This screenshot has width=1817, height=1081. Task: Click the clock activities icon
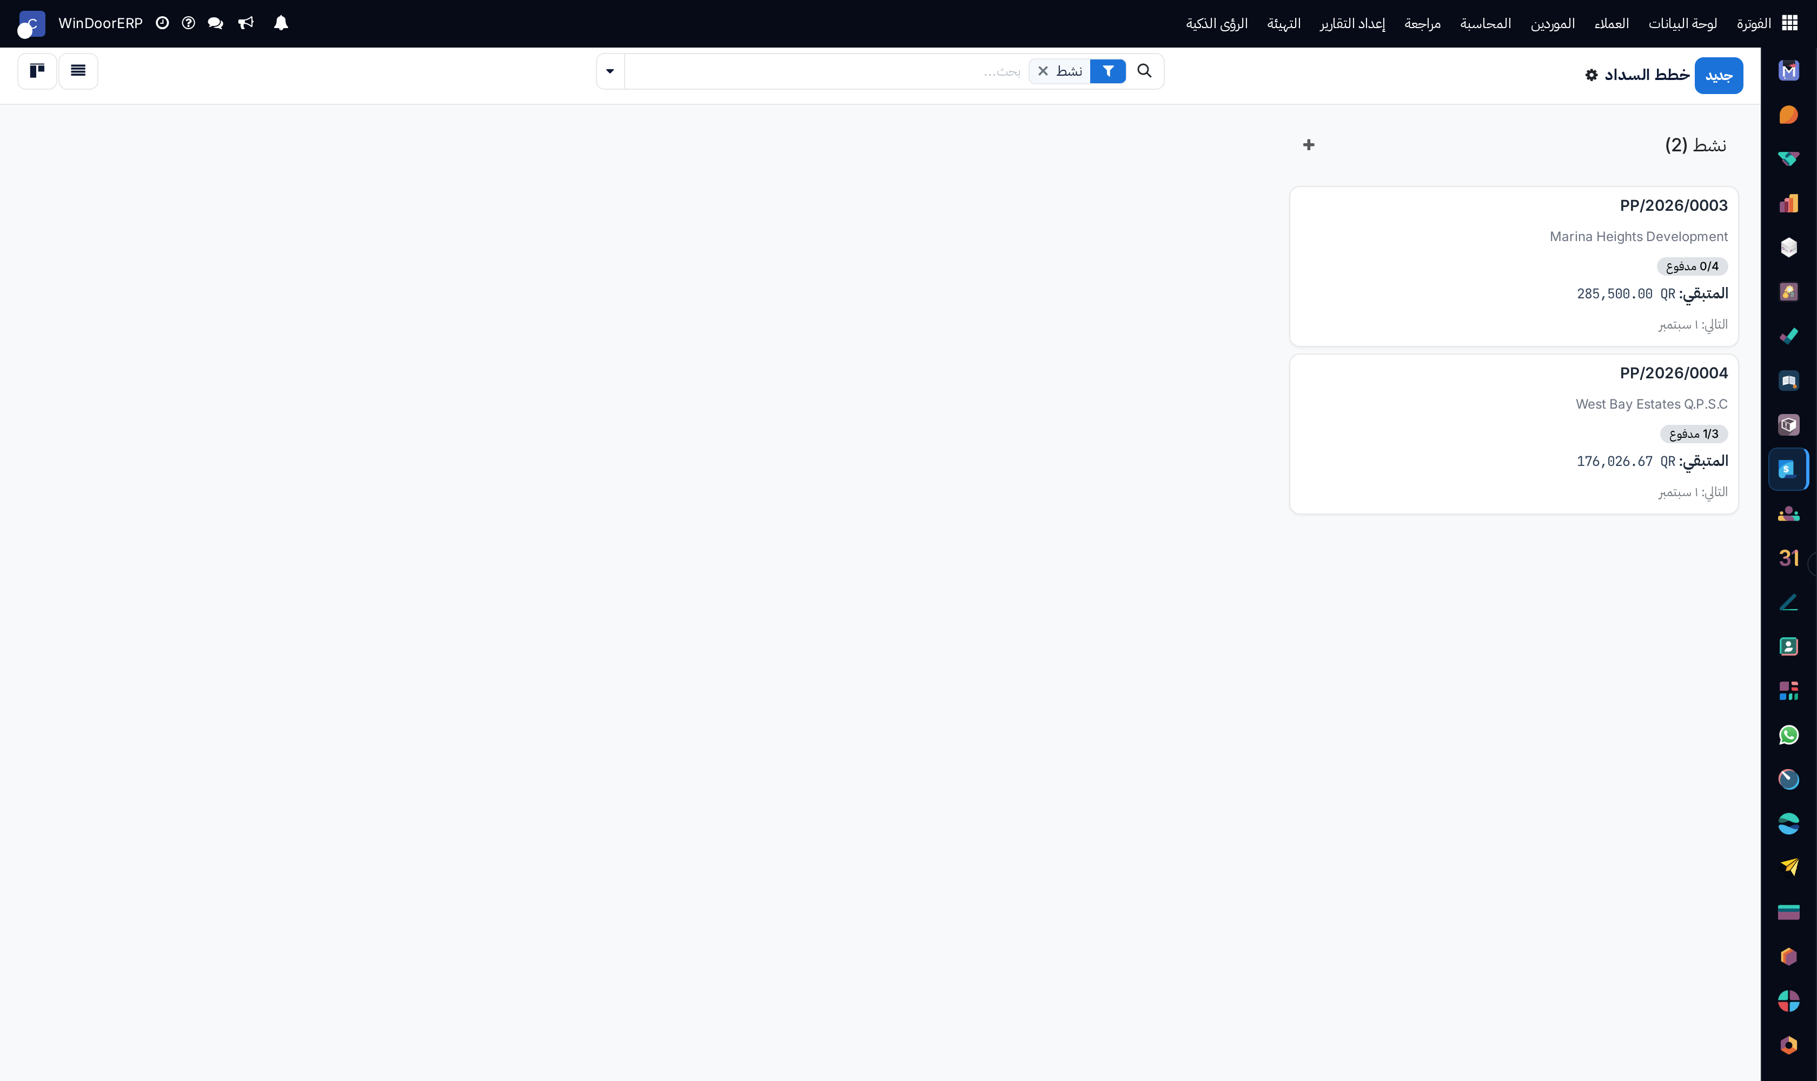click(163, 23)
